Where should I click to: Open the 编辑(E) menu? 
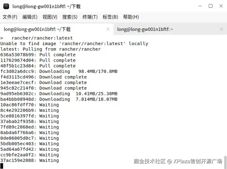click(30, 17)
